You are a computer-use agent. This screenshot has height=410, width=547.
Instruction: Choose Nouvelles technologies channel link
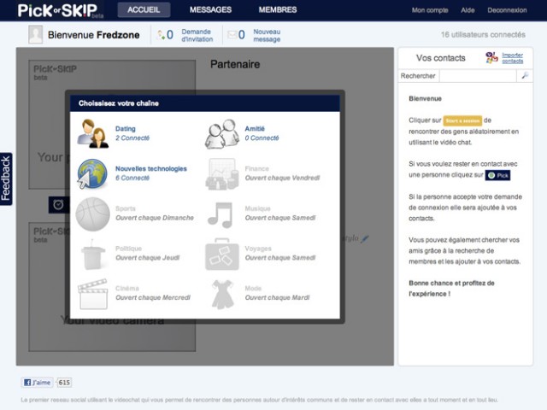click(151, 169)
